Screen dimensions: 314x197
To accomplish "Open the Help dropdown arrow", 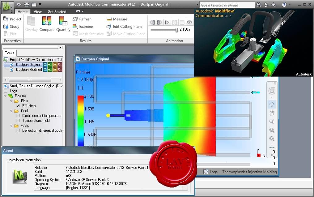I will point(290,5).
